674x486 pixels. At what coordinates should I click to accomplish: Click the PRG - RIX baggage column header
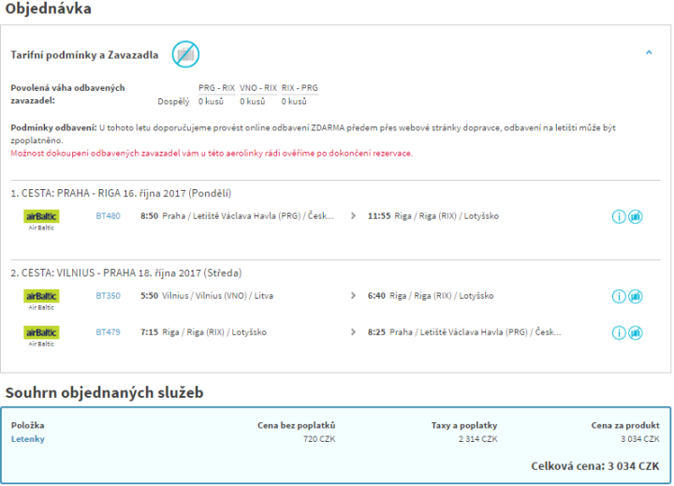point(216,87)
